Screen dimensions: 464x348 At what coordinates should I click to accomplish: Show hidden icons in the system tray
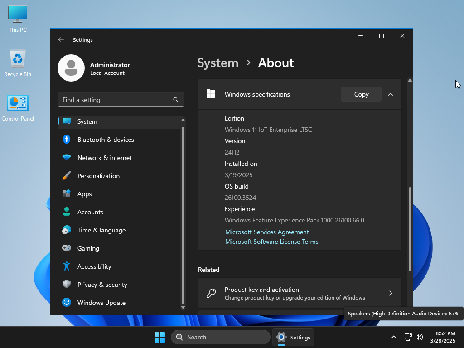(394, 337)
